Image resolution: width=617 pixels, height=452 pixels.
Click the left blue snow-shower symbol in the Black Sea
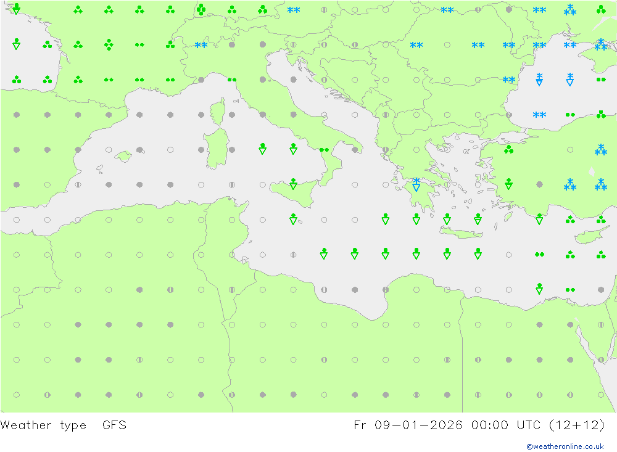click(x=539, y=79)
